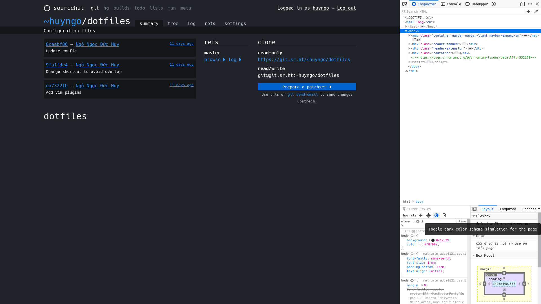Switch to the Console panel
Screen dimensions: 541x304
tap(451, 4)
